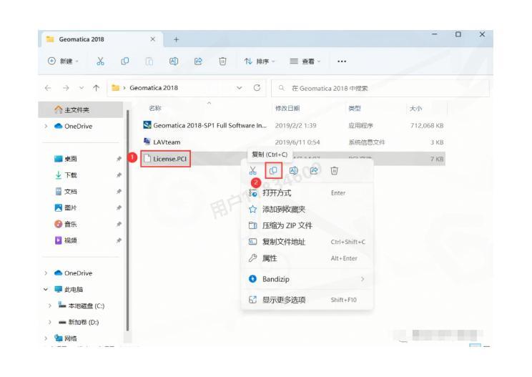Viewport: 532px width, 377px height.
Task: Click the LAVteam file icon
Action: click(147, 142)
